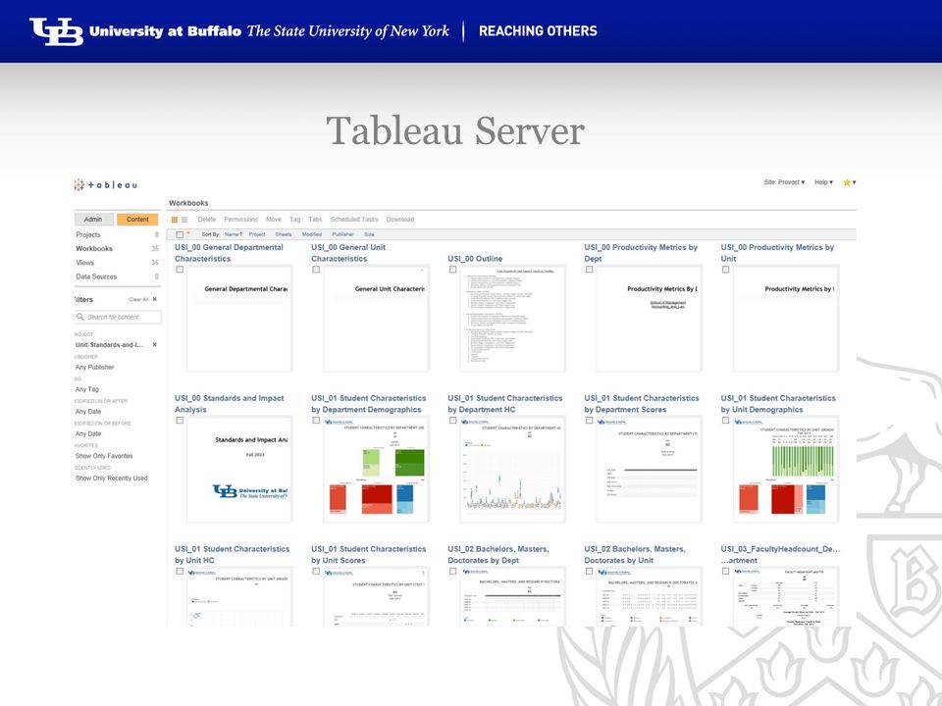
Task: Open USI_00 Outline workbook title link
Action: pyautogui.click(x=475, y=259)
